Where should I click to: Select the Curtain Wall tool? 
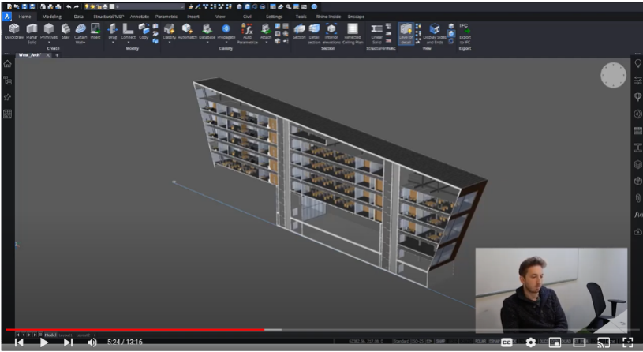[x=80, y=34]
